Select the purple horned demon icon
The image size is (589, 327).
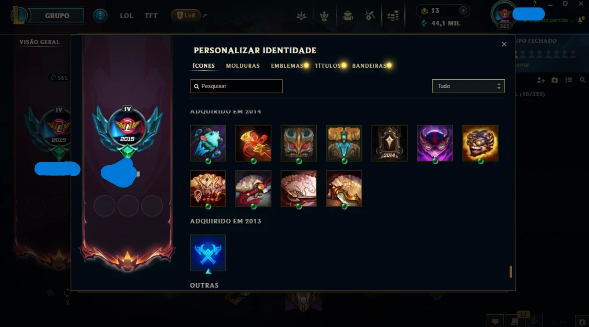[434, 143]
